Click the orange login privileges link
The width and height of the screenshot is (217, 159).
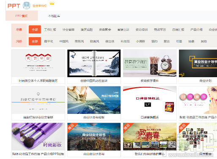coord(40,6)
